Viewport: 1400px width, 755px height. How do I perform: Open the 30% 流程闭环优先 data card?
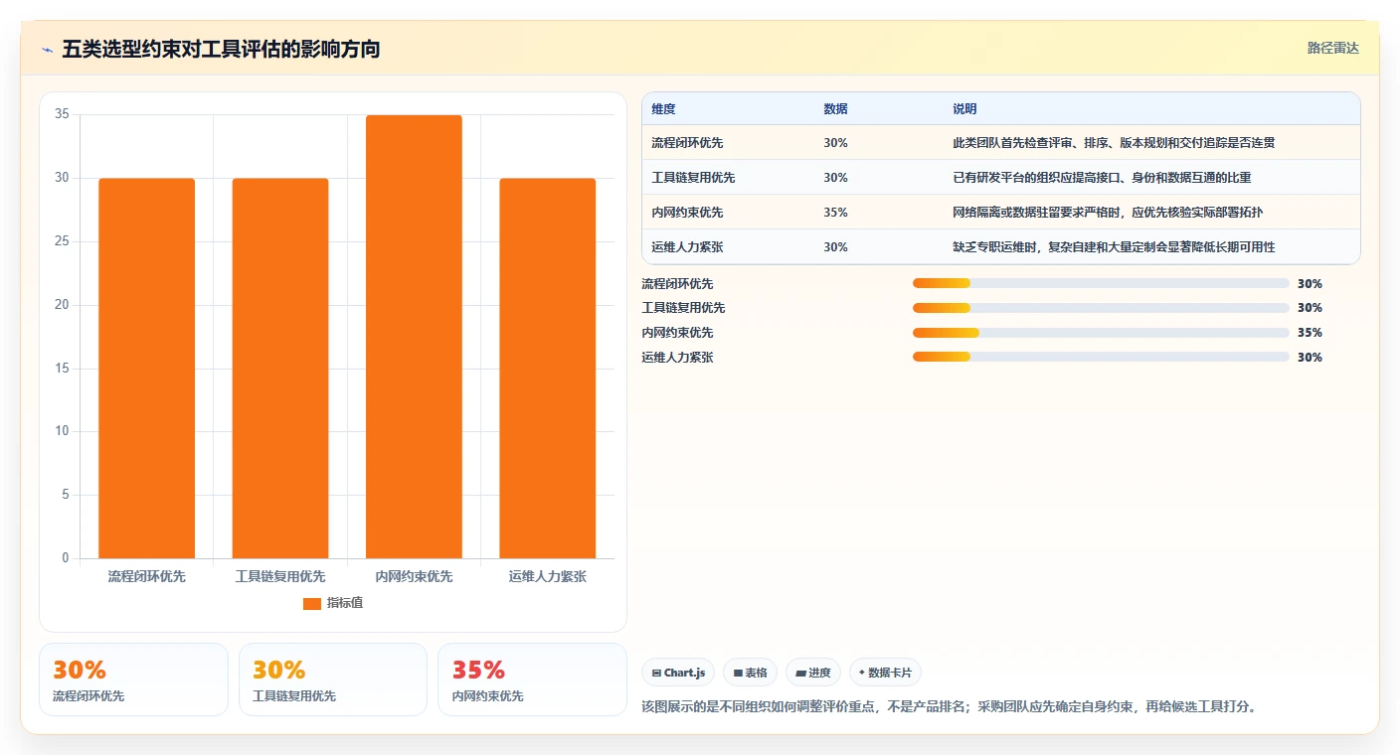tap(133, 679)
